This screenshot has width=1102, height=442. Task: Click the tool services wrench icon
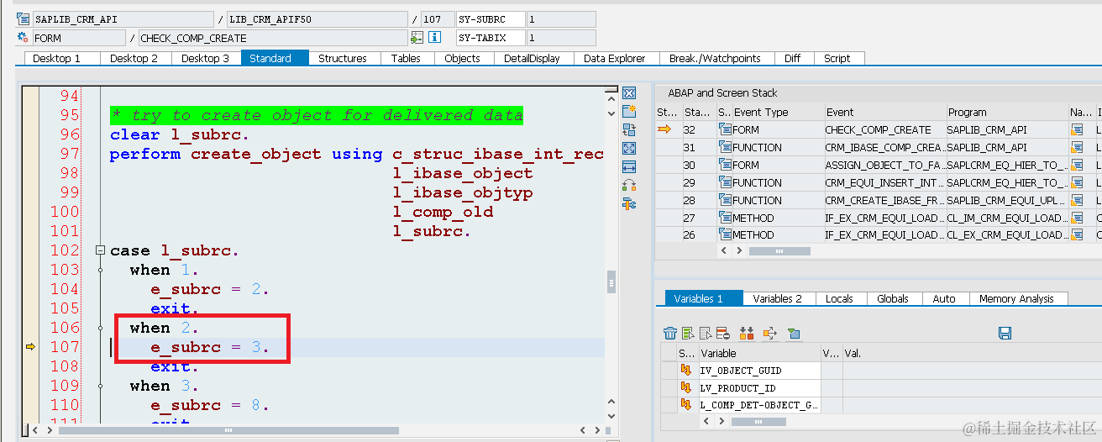pyautogui.click(x=628, y=203)
